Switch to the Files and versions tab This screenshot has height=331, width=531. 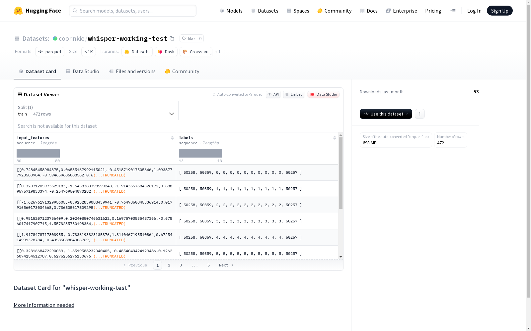point(132,71)
